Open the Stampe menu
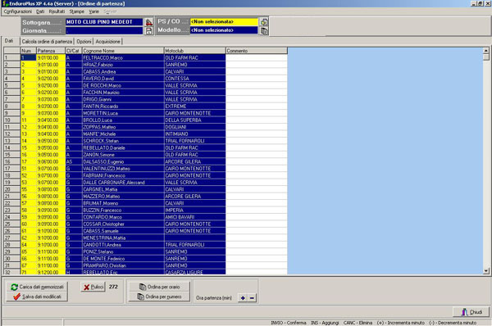 77,11
